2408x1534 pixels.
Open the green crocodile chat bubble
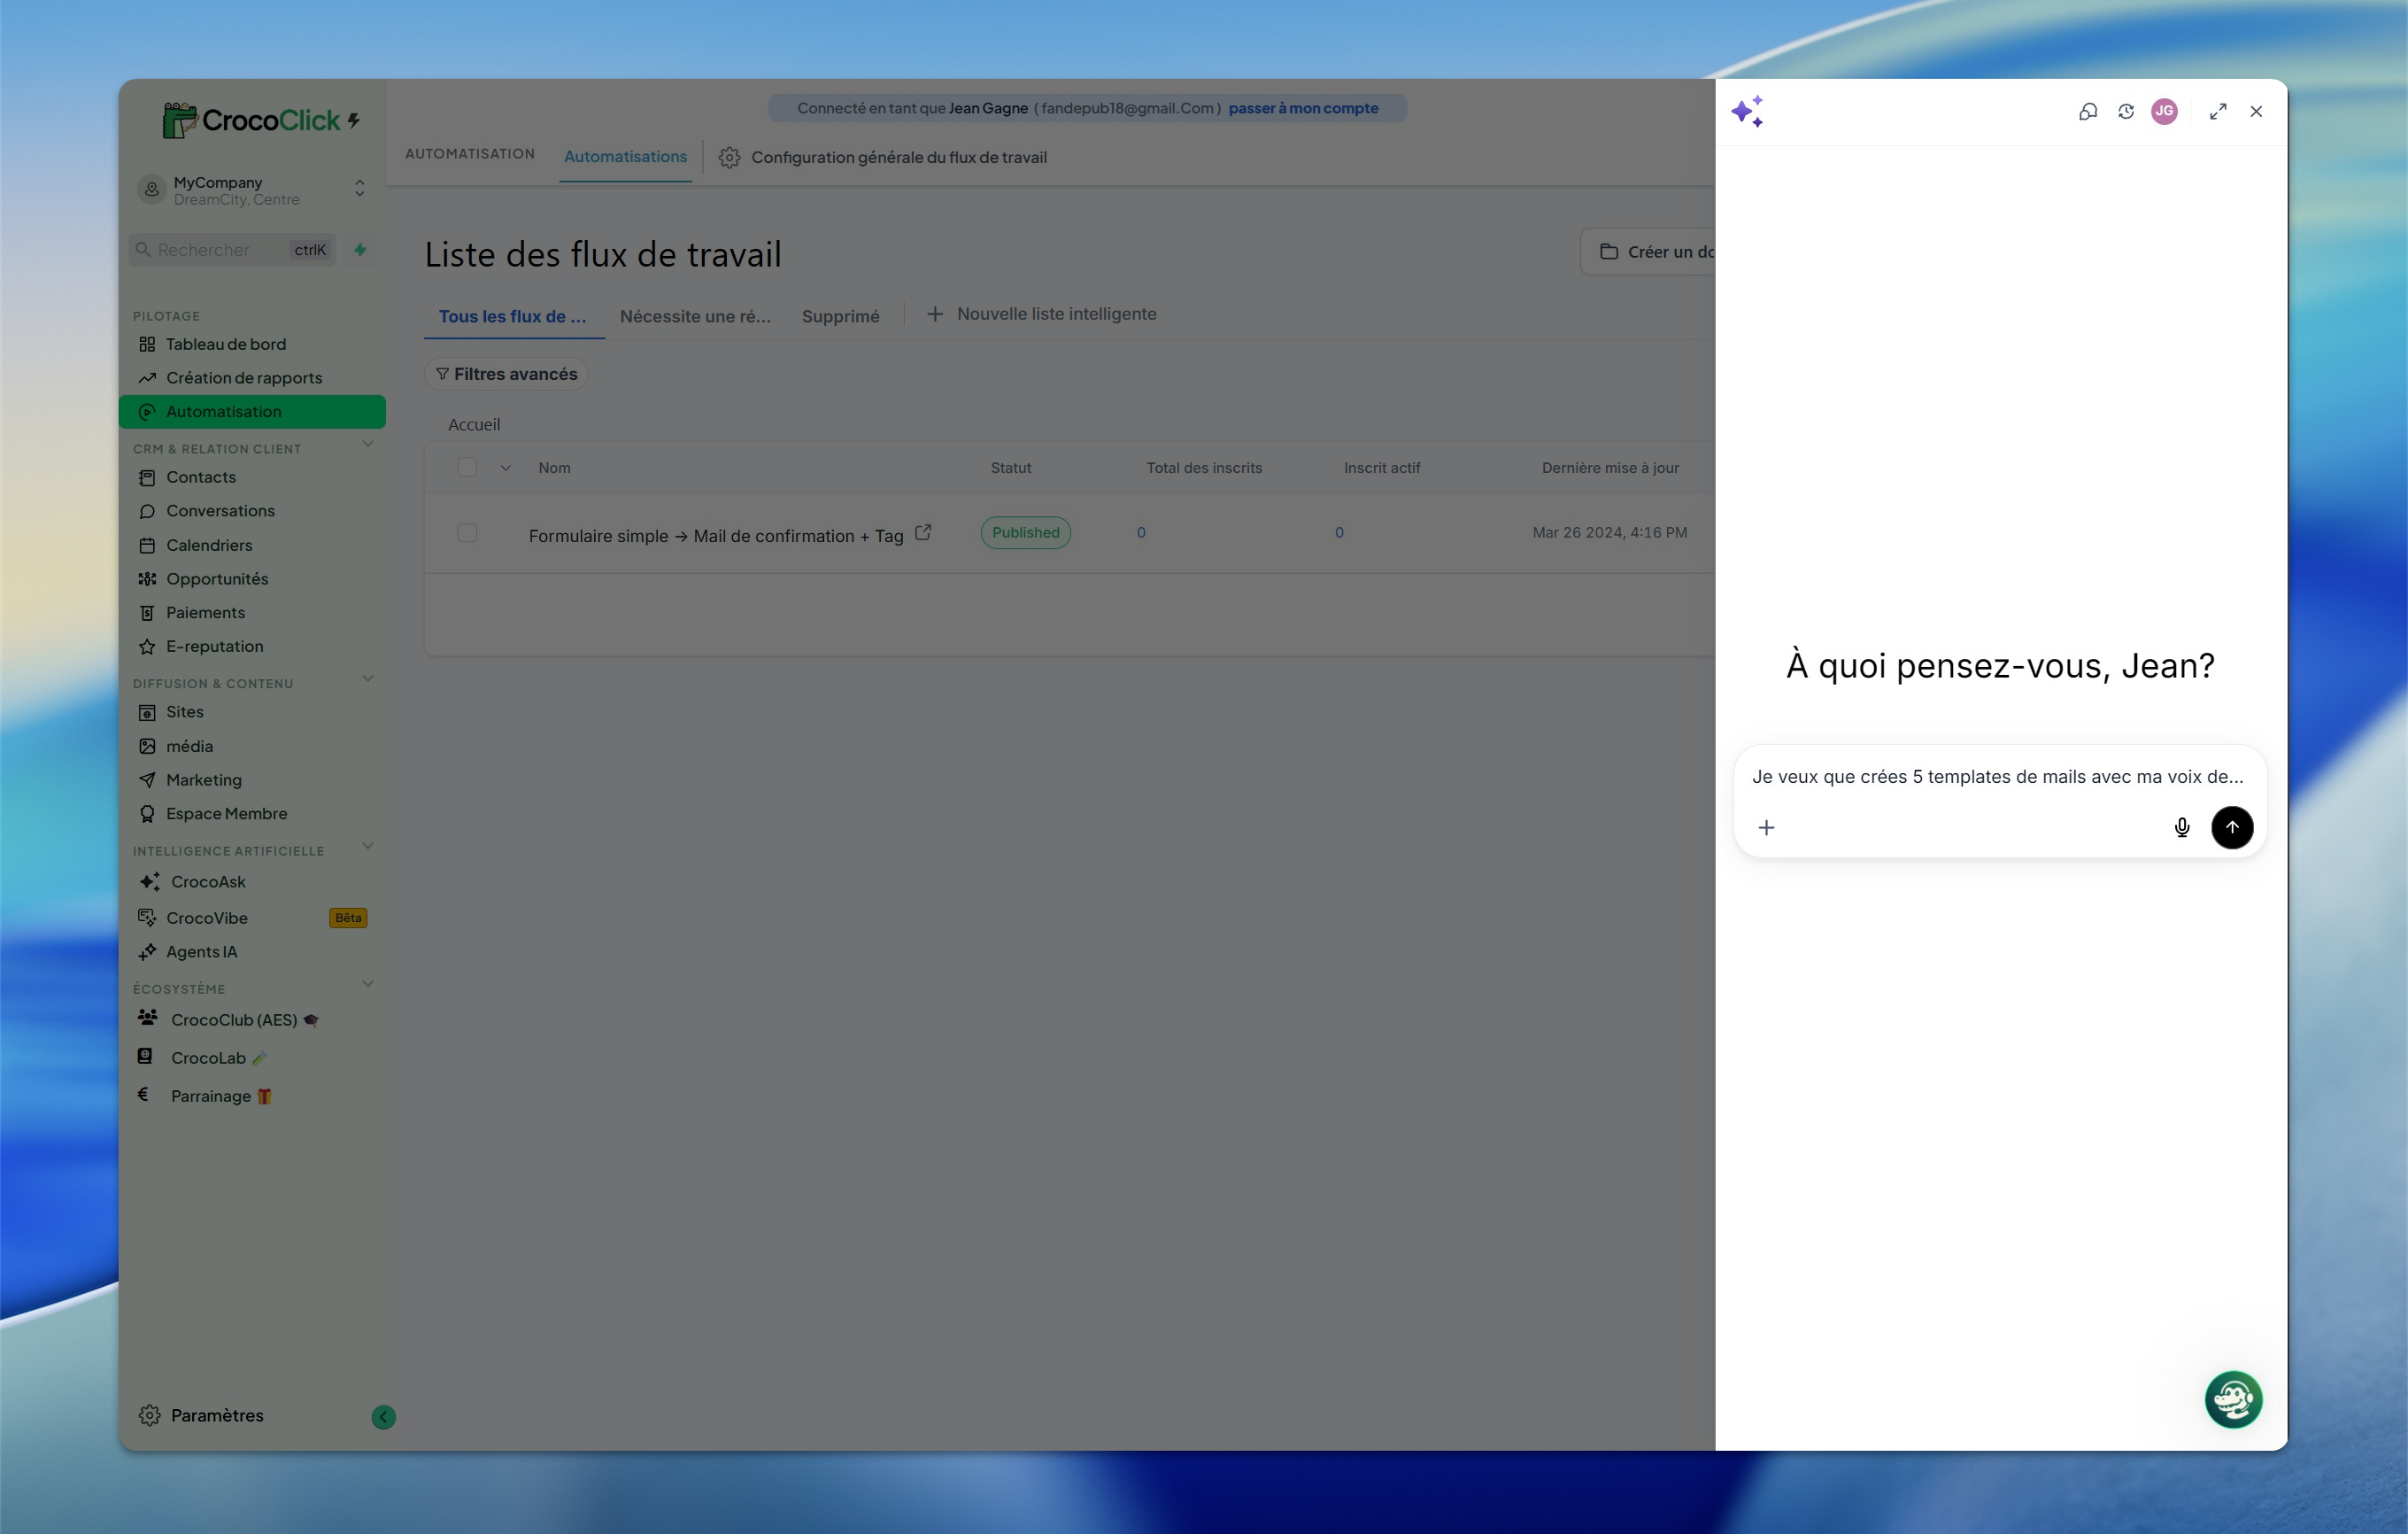point(2233,1398)
